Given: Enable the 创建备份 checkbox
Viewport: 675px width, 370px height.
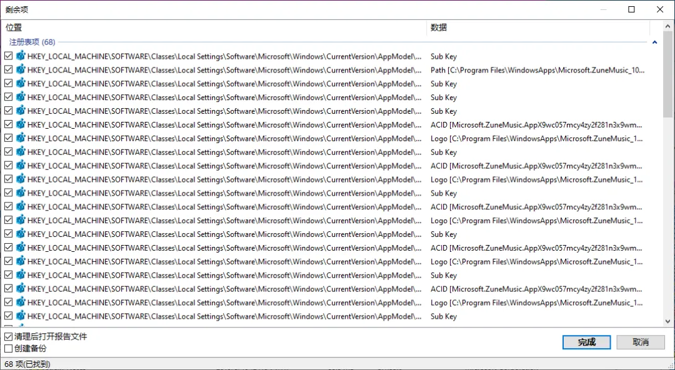Looking at the screenshot, I should coord(9,349).
